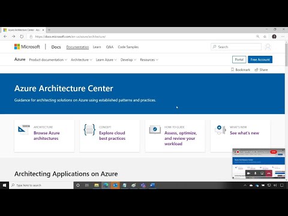Click the LIVE badge in the overlay window
Image resolution: width=288 pixels, height=216 pixels.
click(x=274, y=152)
